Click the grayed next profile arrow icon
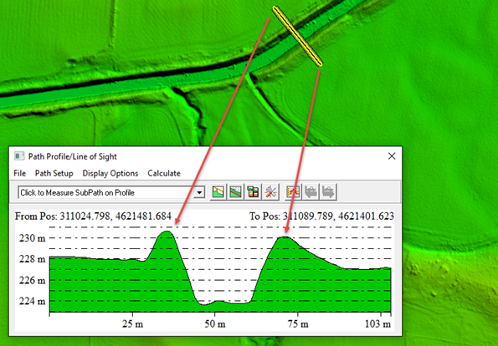Image resolution: width=498 pixels, height=346 pixels. [x=328, y=192]
